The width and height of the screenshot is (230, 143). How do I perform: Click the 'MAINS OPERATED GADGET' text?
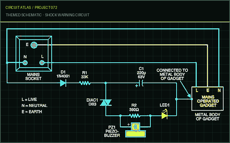208,101
